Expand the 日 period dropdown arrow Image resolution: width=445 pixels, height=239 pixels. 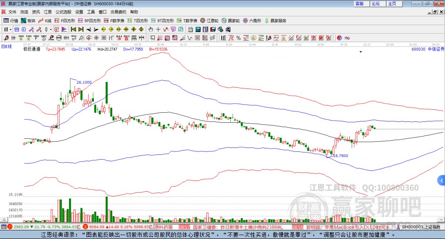(x=10, y=29)
